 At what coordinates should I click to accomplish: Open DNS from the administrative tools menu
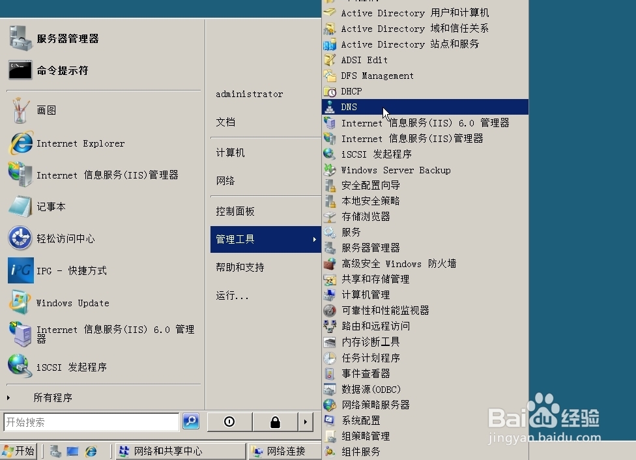425,107
